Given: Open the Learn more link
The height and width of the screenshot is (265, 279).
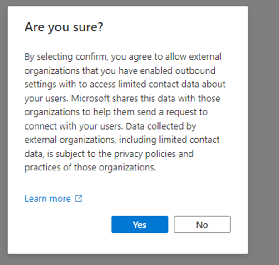Looking at the screenshot, I should point(48,199).
